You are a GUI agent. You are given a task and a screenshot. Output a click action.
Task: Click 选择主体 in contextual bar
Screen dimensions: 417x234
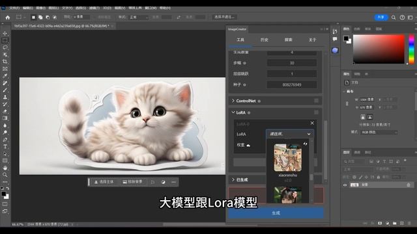tap(104, 182)
